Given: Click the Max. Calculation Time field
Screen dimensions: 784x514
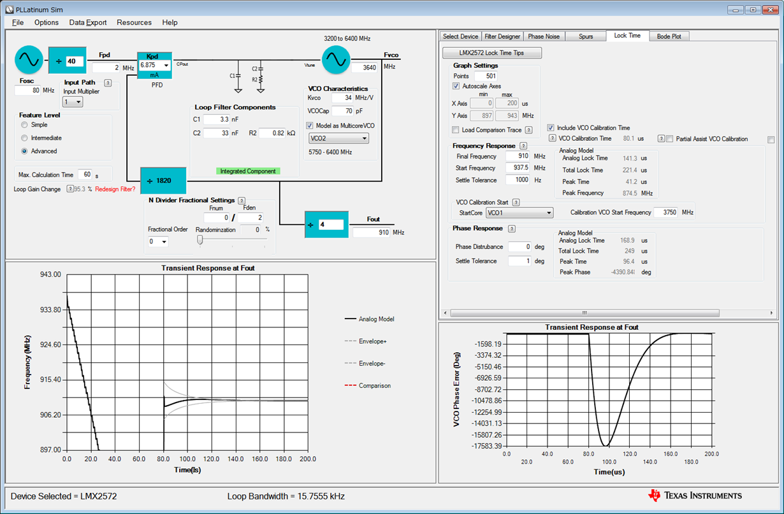Looking at the screenshot, I should [86, 175].
